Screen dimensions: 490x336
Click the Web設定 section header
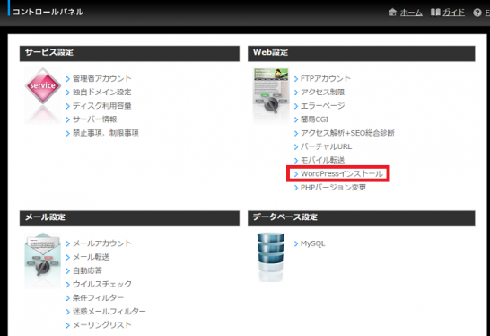coord(362,54)
